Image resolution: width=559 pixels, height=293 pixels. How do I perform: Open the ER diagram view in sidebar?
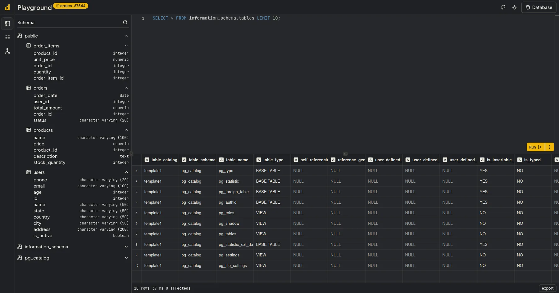pos(7,51)
